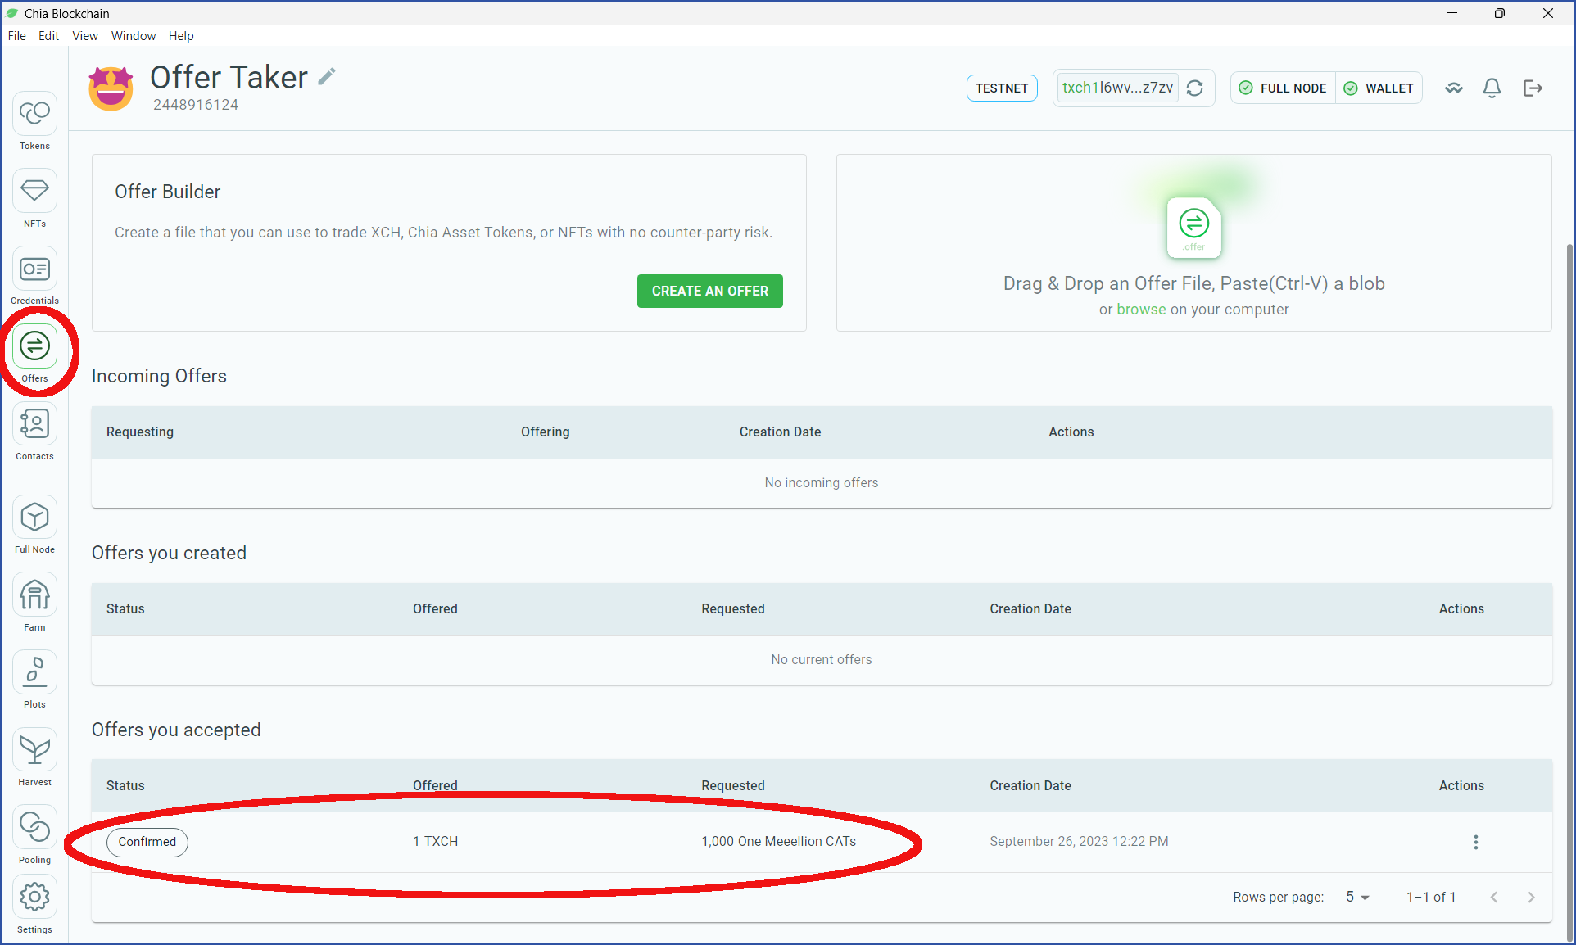Go to the previous page of accepted offers
Screen dimensions: 1576x945
click(1494, 898)
